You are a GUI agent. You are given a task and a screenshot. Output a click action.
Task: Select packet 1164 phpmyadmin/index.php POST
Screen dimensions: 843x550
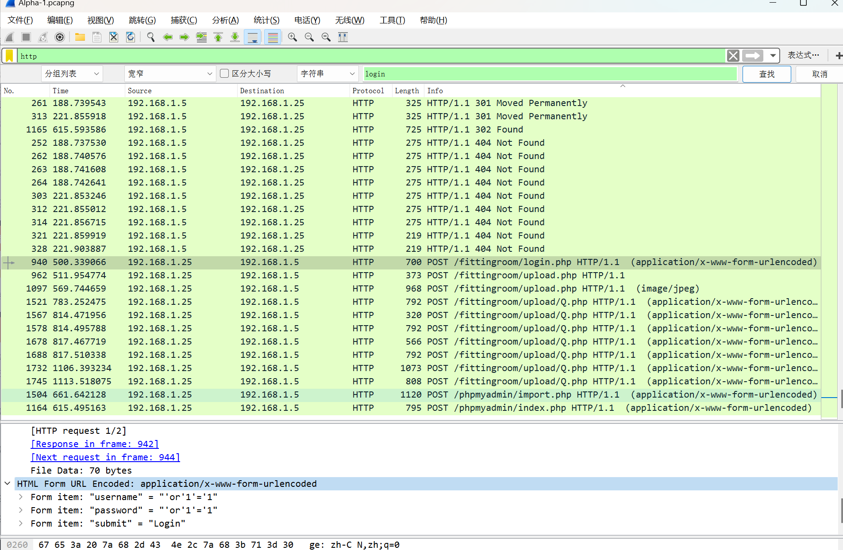[x=411, y=408]
